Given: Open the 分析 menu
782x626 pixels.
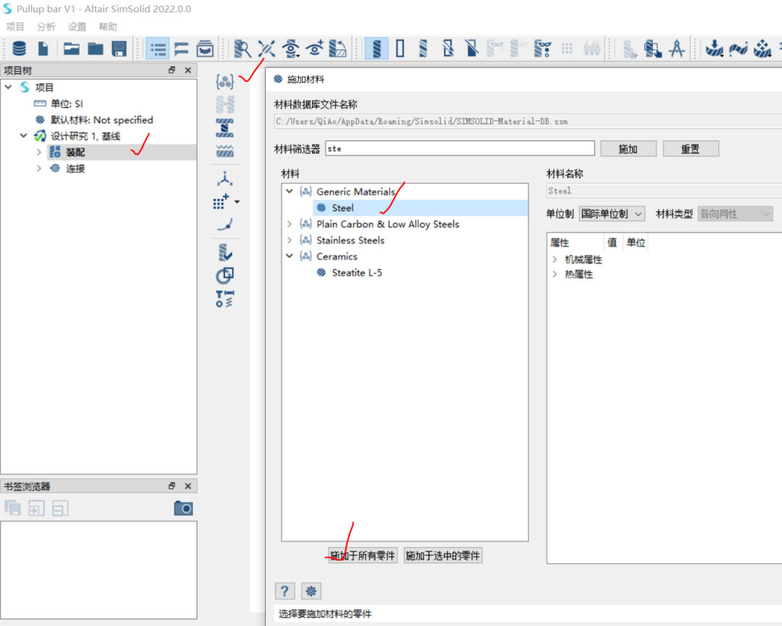Looking at the screenshot, I should 46,27.
